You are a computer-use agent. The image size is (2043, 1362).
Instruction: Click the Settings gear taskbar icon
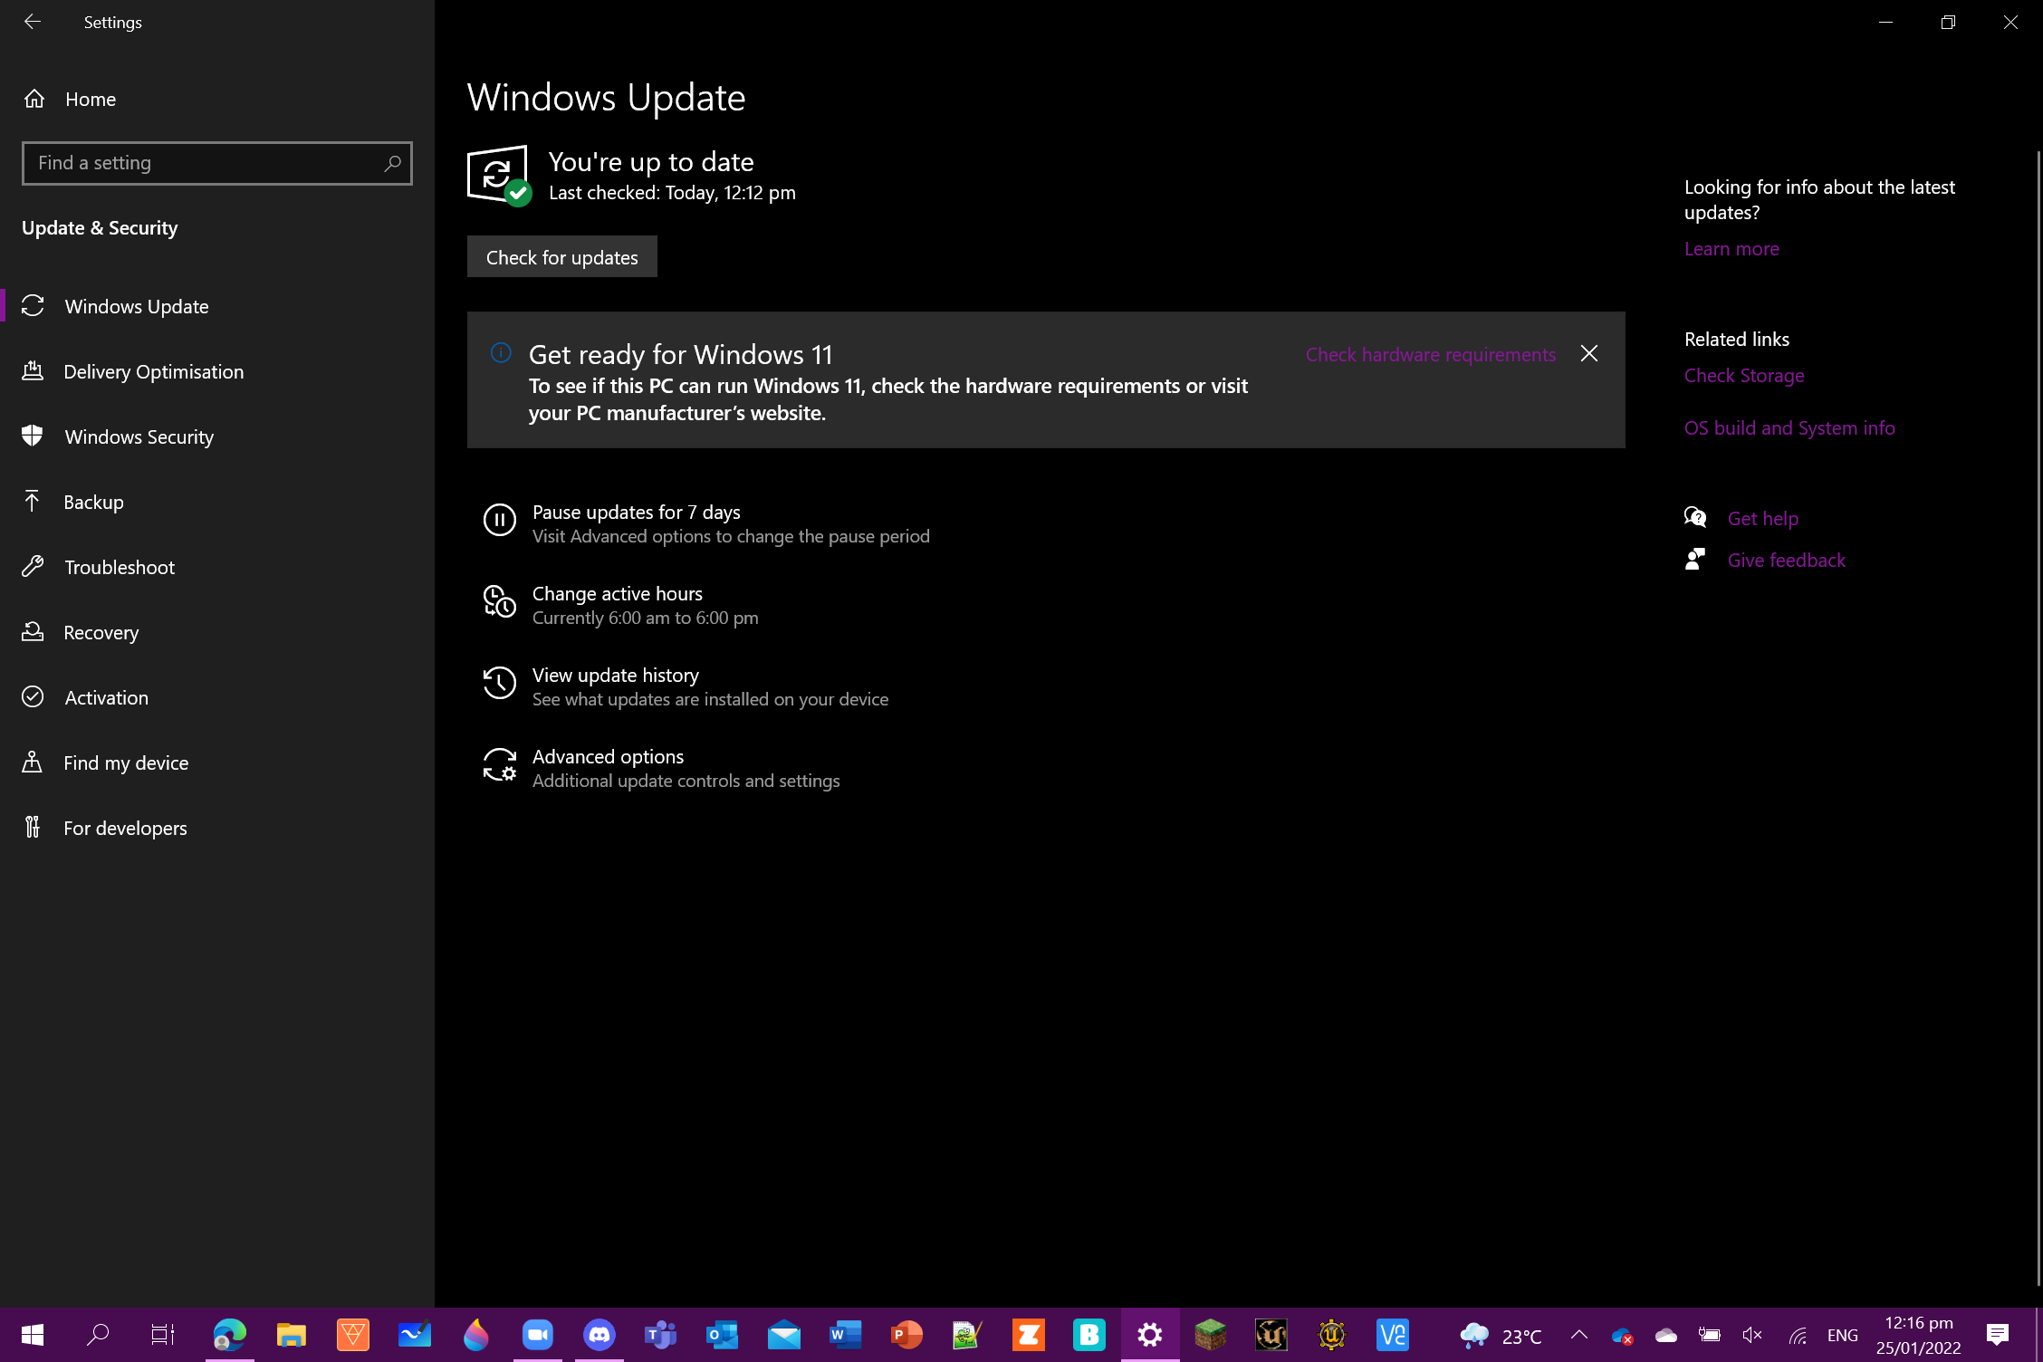coord(1150,1335)
